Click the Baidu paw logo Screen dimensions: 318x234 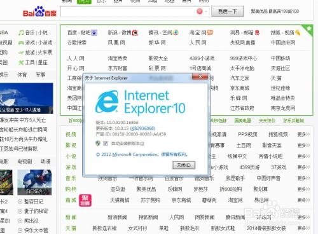click(x=39, y=11)
